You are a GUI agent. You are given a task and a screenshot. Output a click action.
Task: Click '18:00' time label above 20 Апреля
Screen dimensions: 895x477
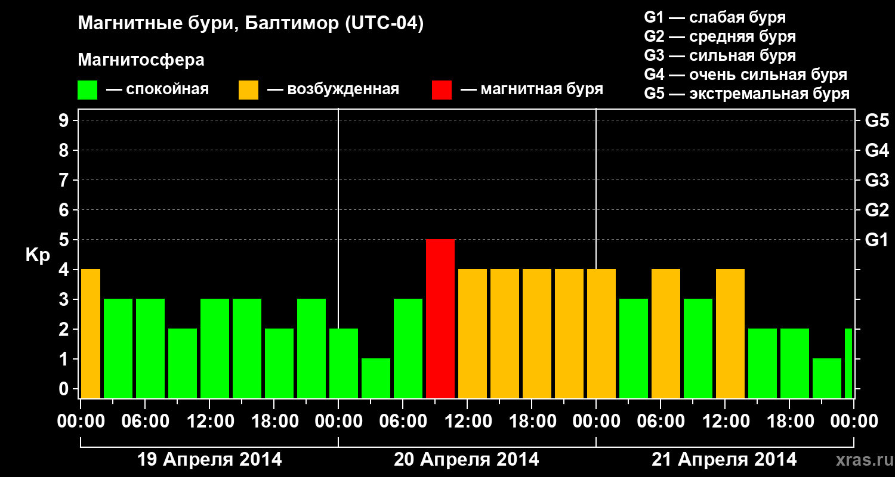click(x=532, y=422)
